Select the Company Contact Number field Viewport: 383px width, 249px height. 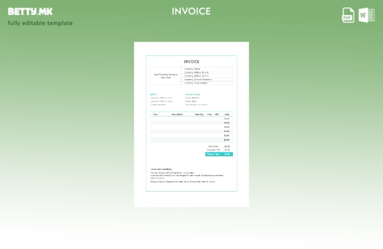198,80
